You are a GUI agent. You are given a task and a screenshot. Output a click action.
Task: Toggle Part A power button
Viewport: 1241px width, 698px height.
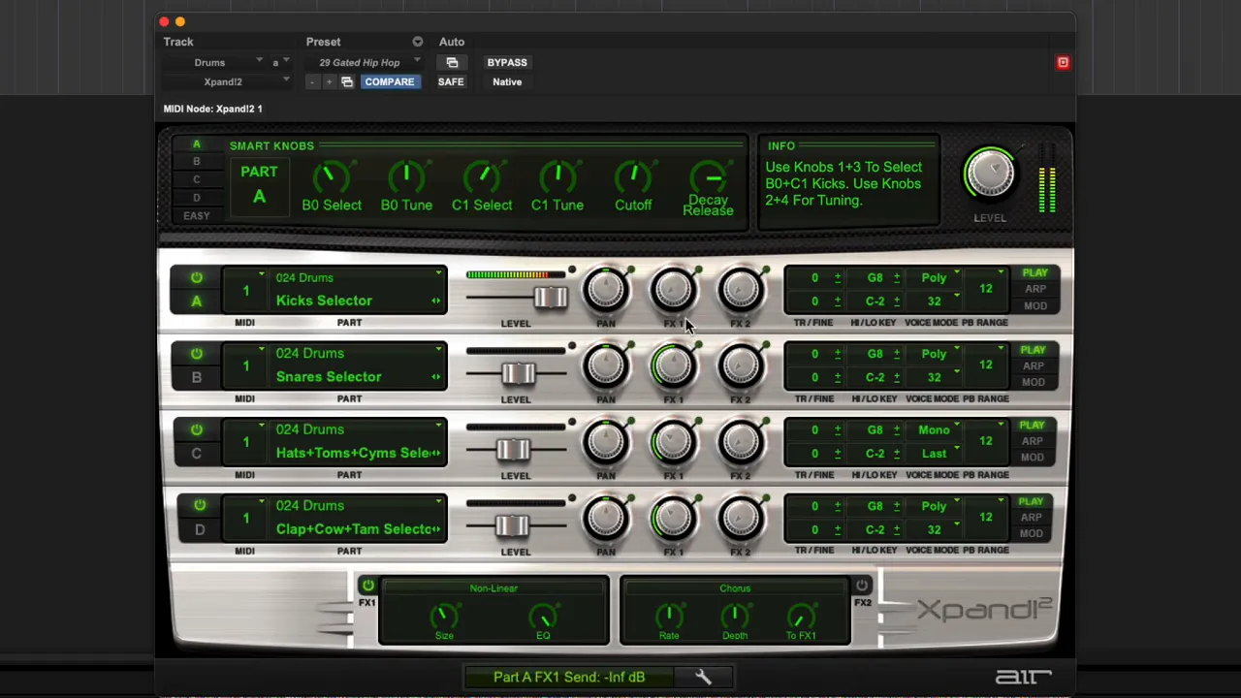click(196, 278)
